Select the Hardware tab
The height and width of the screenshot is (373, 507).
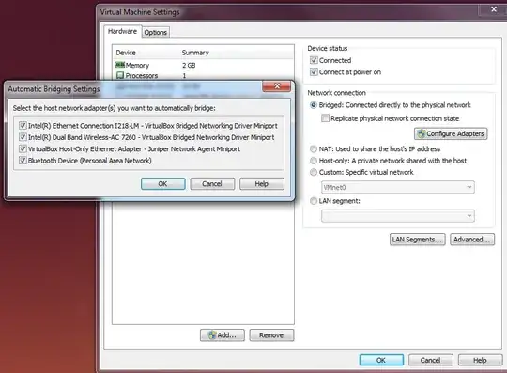click(x=122, y=31)
